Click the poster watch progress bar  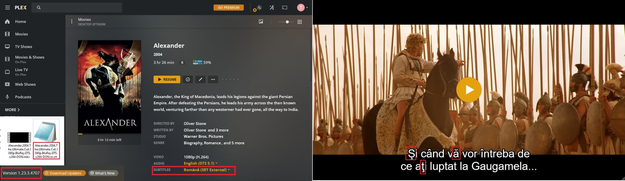109,134
